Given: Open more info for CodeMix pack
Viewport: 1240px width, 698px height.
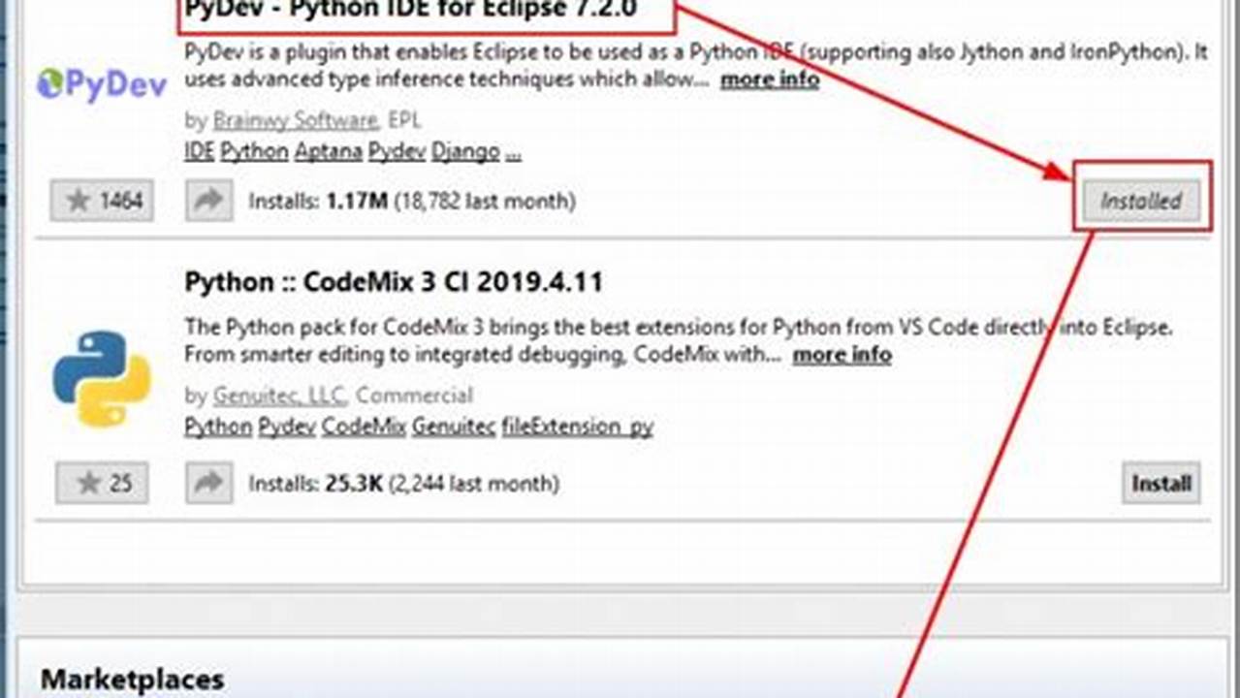Looking at the screenshot, I should tap(841, 355).
